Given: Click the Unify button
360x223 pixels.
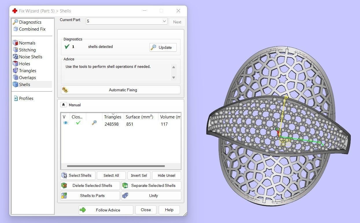Looking at the screenshot, I should [x=151, y=196].
